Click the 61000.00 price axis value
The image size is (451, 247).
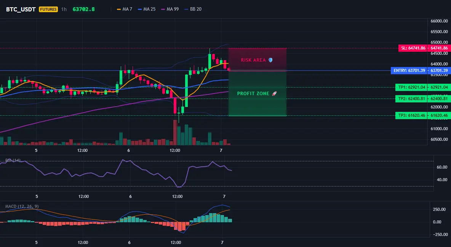click(x=439, y=129)
